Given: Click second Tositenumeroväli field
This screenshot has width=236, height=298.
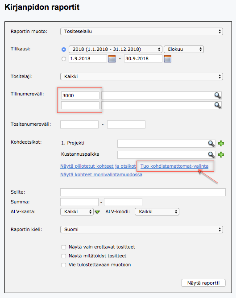Looking at the screenshot, I should [126, 124].
